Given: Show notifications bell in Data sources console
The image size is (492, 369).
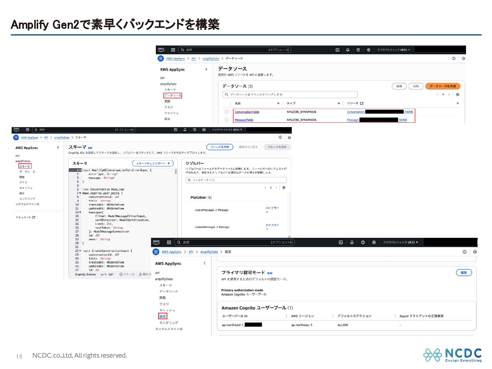Looking at the screenshot, I should click(348, 50).
